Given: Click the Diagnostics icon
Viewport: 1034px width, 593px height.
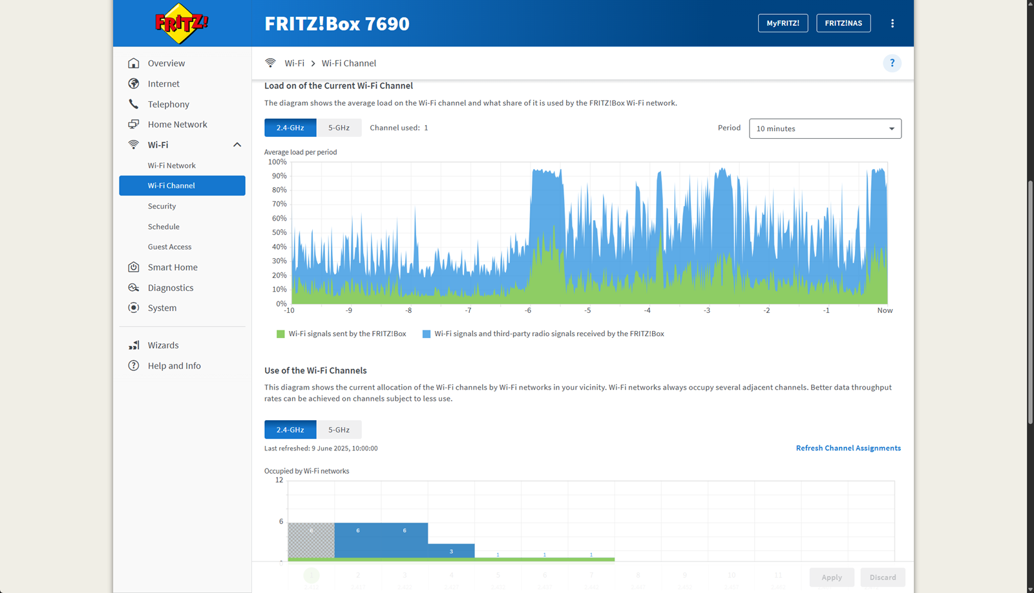Looking at the screenshot, I should (134, 288).
